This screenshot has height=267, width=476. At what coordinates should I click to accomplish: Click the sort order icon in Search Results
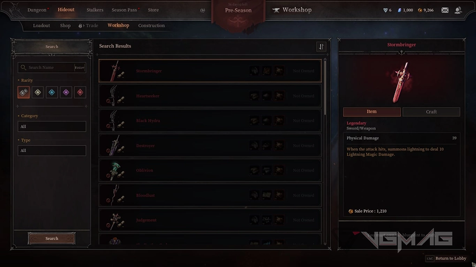click(x=321, y=47)
